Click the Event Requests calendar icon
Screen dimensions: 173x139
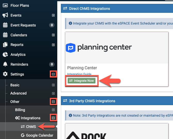(x=5, y=25)
